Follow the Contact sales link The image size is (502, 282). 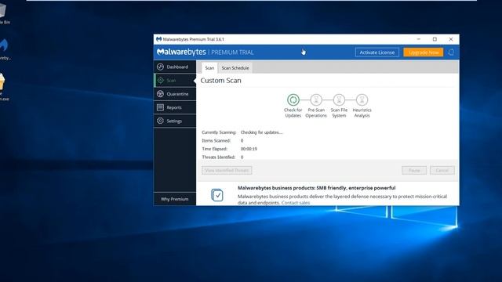(x=296, y=203)
